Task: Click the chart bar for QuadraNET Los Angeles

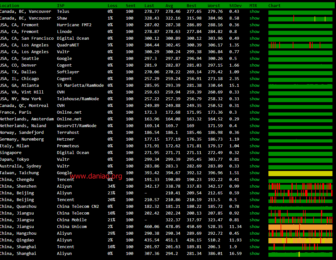Action: [300, 45]
